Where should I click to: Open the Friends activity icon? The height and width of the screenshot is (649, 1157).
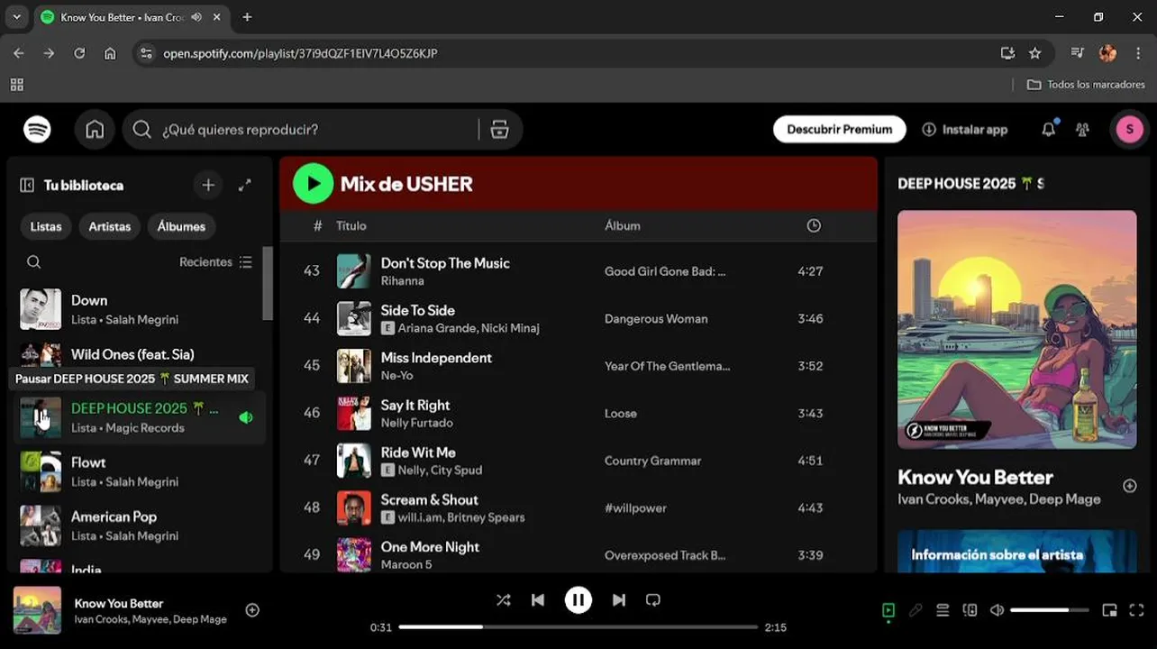coord(1082,129)
